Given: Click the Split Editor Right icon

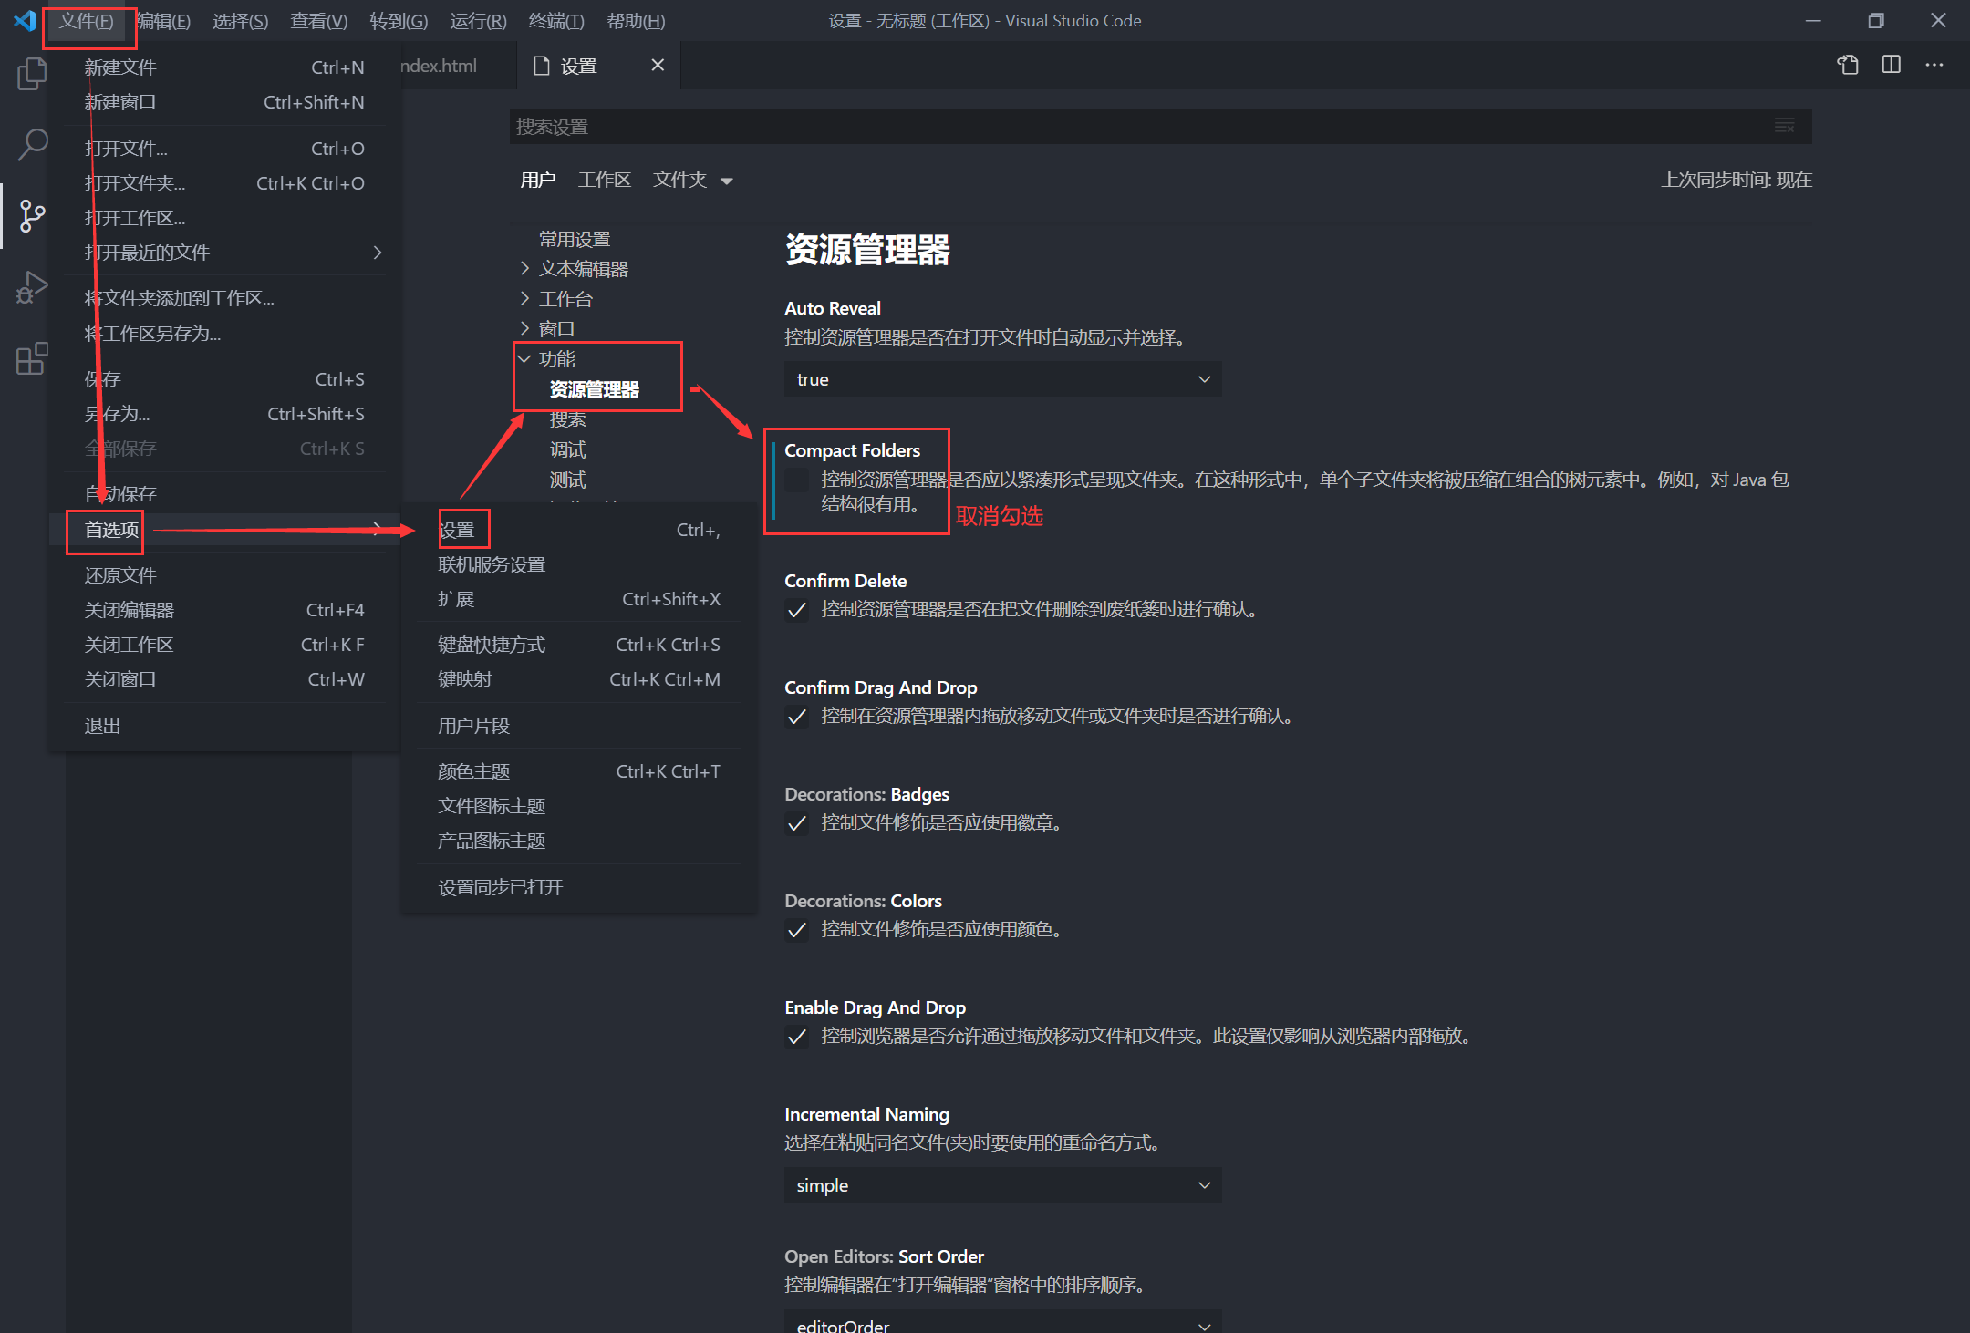Looking at the screenshot, I should (1892, 65).
